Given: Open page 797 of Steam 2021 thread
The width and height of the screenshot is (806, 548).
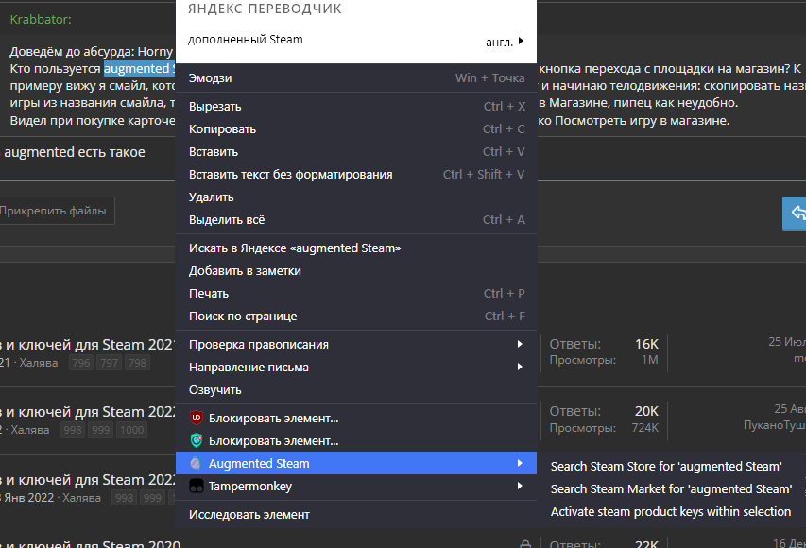Looking at the screenshot, I should pyautogui.click(x=109, y=363).
